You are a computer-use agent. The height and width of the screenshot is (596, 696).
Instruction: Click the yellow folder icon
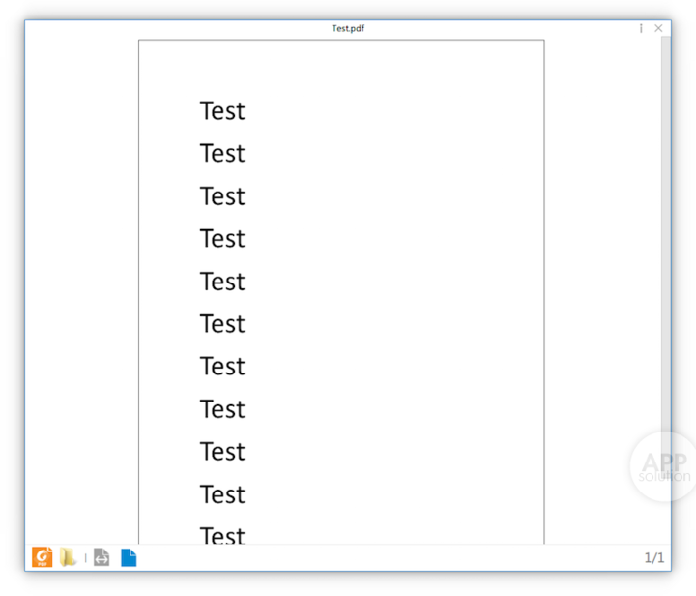69,557
